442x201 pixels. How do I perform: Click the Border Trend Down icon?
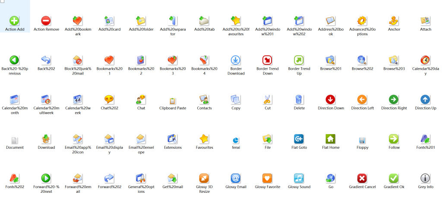(268, 60)
